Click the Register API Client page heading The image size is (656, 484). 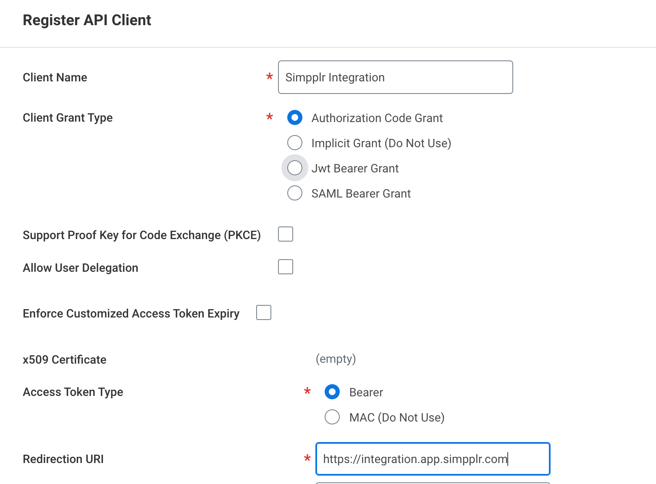click(x=87, y=20)
